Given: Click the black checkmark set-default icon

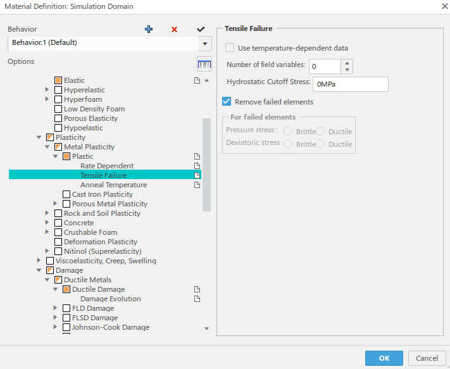Looking at the screenshot, I should pyautogui.click(x=201, y=29).
